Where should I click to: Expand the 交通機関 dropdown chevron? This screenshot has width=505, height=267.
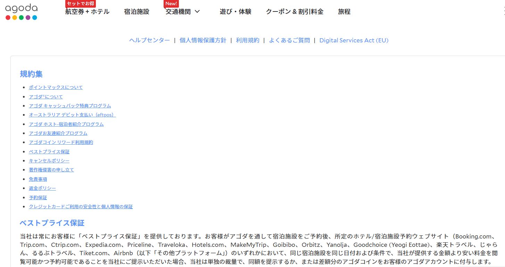pos(197,11)
